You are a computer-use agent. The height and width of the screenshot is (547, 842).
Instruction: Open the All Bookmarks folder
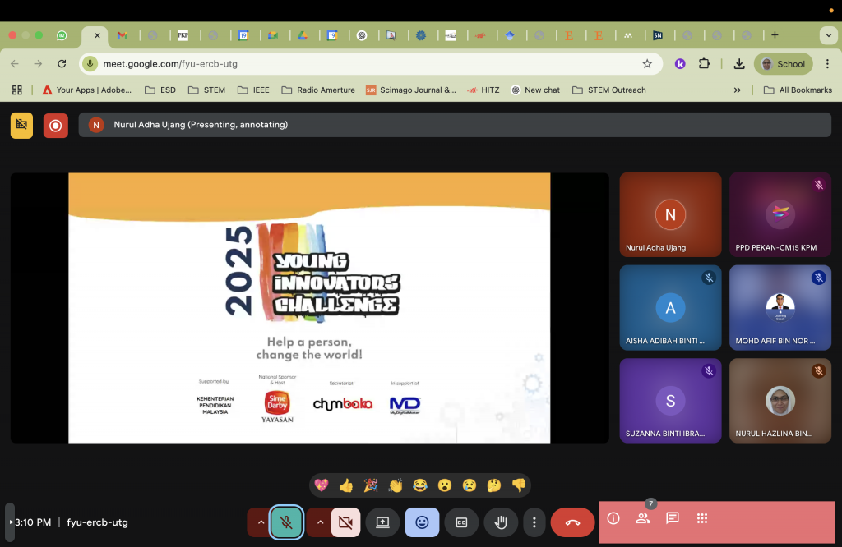[x=798, y=90]
